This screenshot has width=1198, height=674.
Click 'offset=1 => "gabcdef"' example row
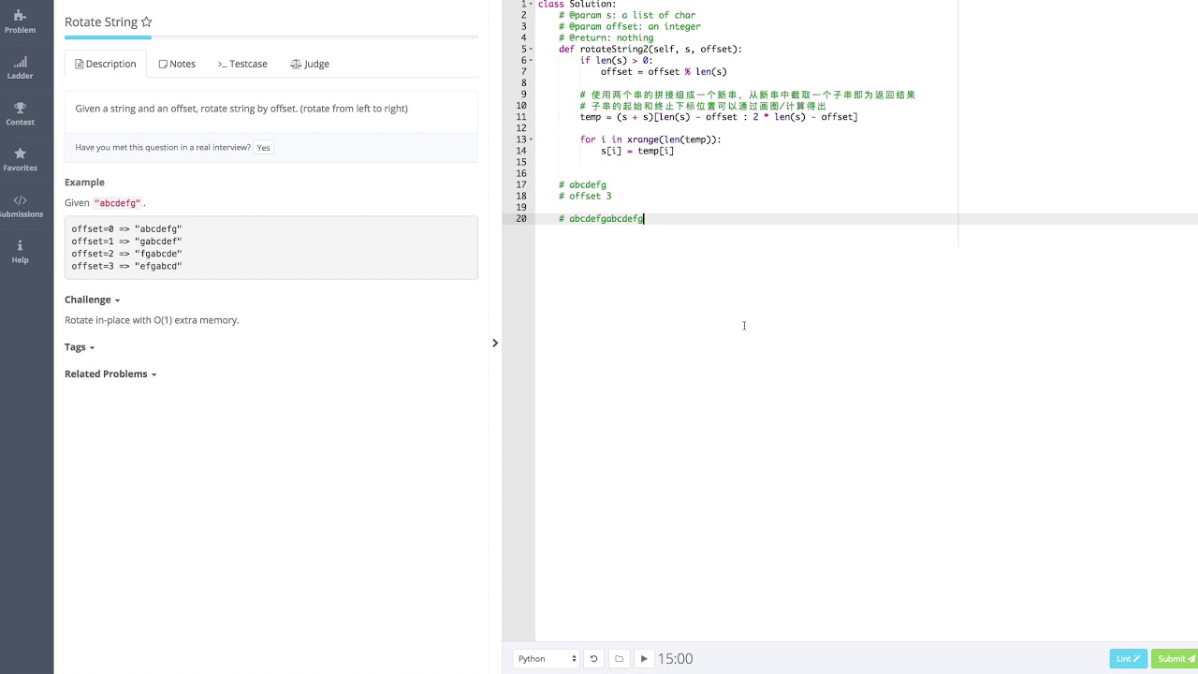tap(126, 242)
